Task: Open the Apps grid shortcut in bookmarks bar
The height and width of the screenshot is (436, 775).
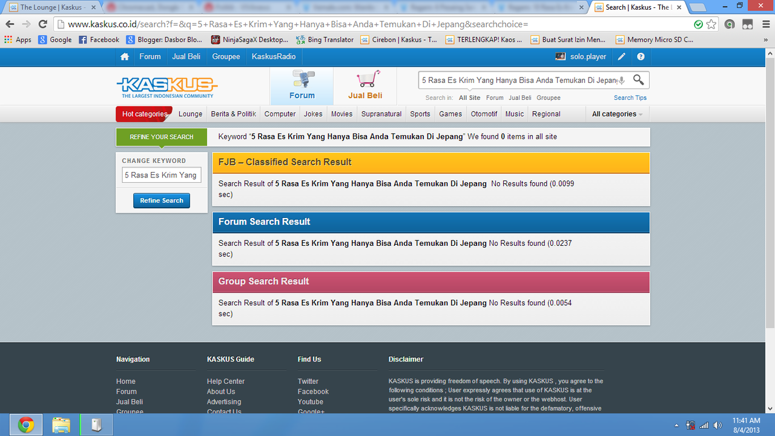Action: [x=18, y=39]
